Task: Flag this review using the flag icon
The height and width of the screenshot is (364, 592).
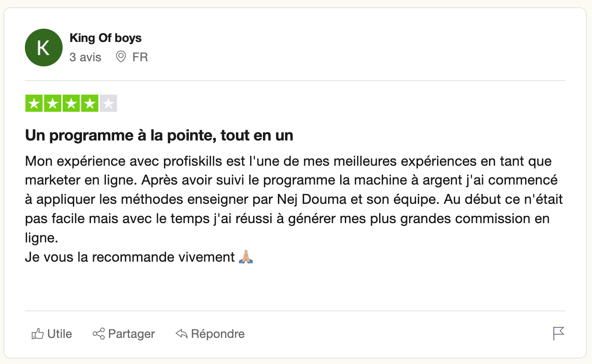Action: (559, 334)
